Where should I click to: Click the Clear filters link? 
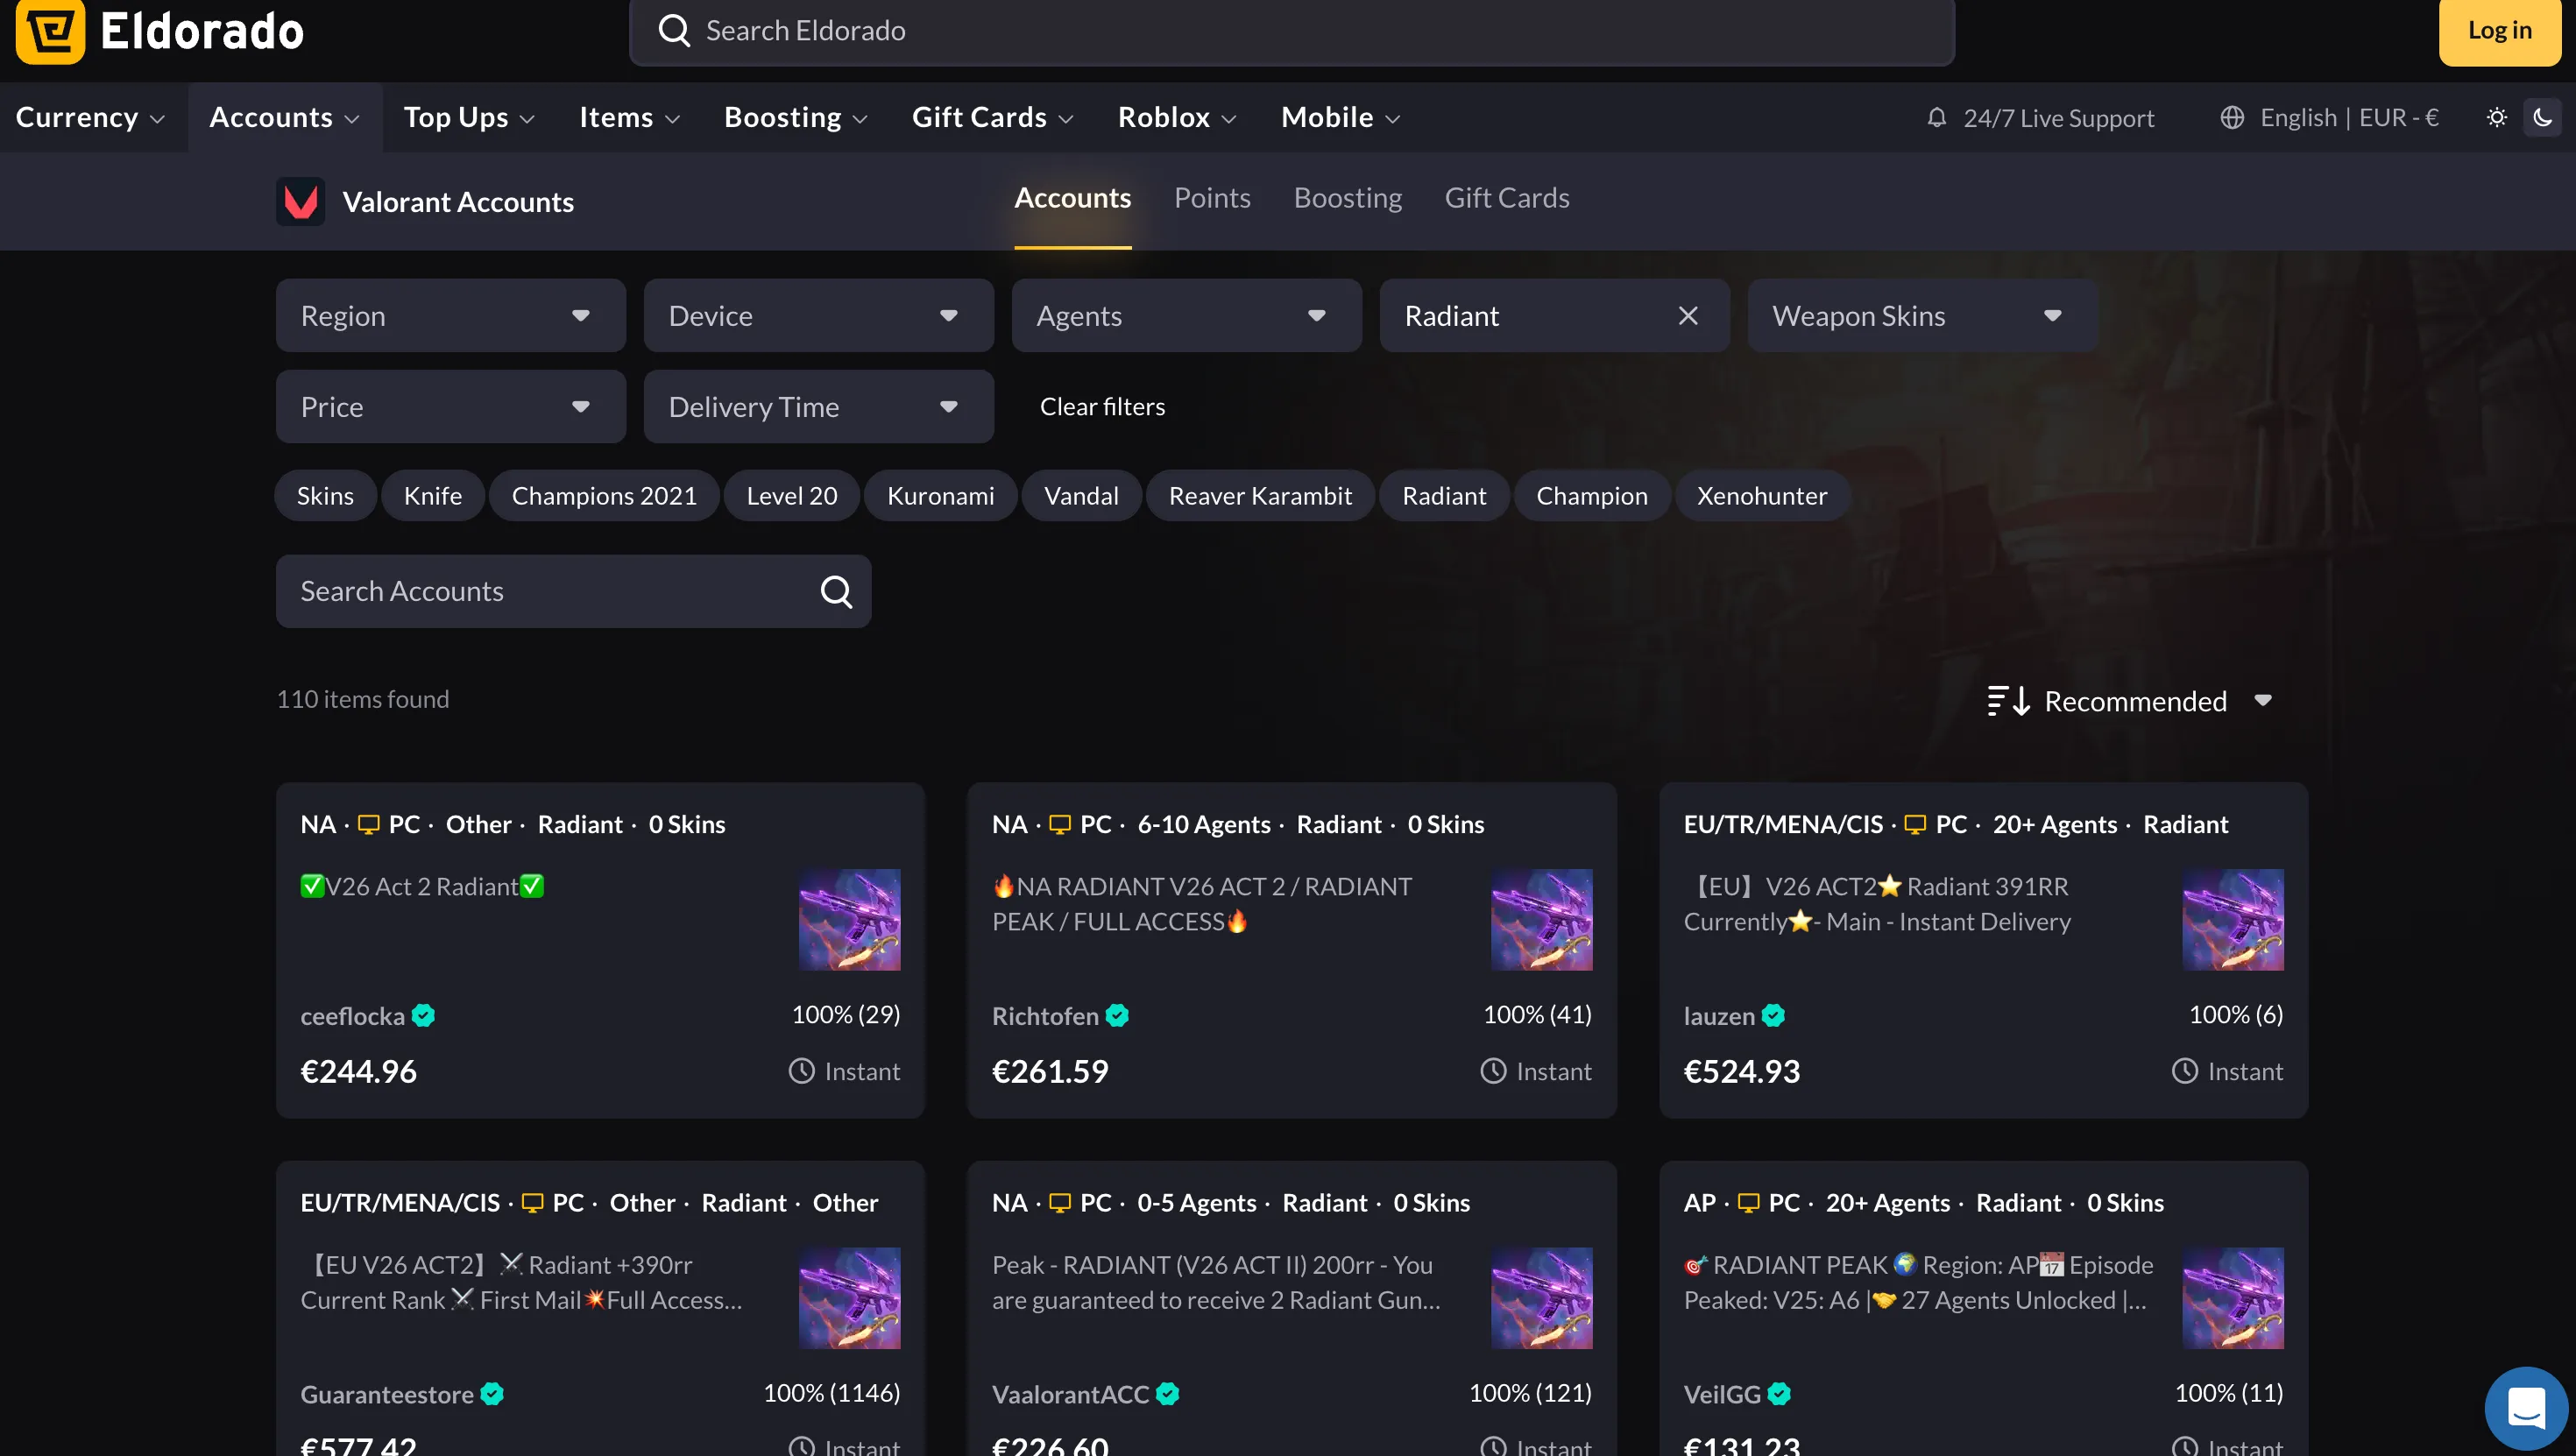point(1102,406)
